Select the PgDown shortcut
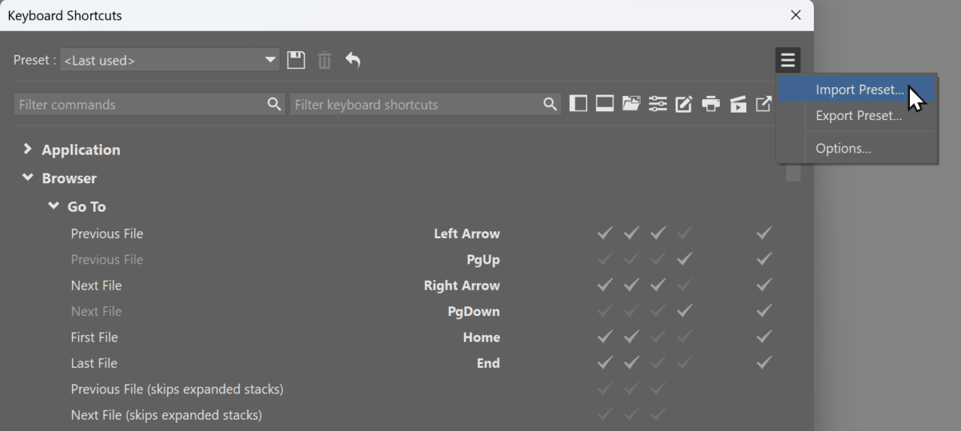 coord(474,311)
